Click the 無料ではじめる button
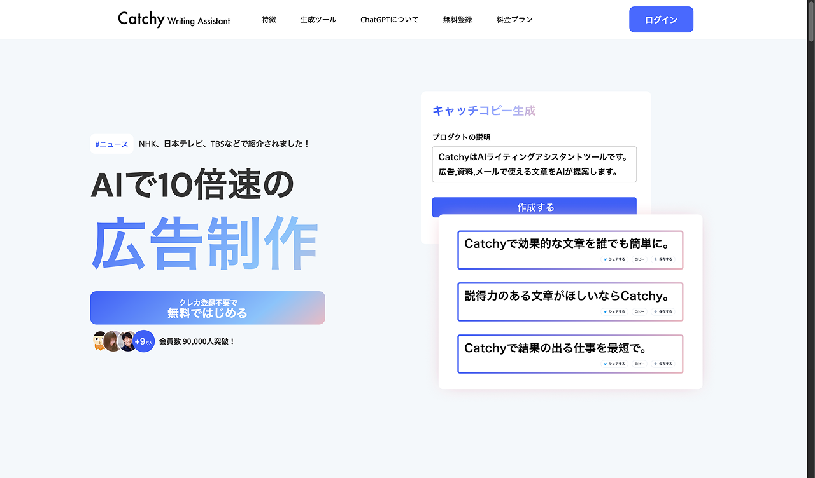This screenshot has width=815, height=478. tap(208, 308)
